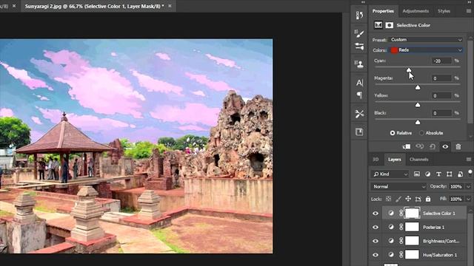The width and height of the screenshot is (474, 266).
Task: Filter layers by smart objects
Action: [460, 174]
